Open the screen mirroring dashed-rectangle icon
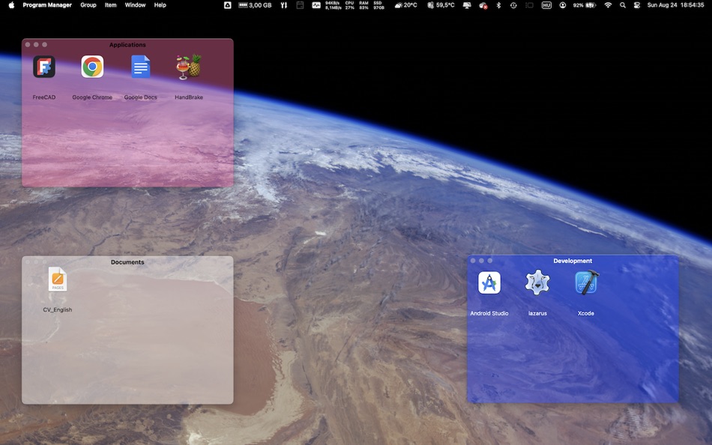712x445 pixels. click(x=529, y=5)
